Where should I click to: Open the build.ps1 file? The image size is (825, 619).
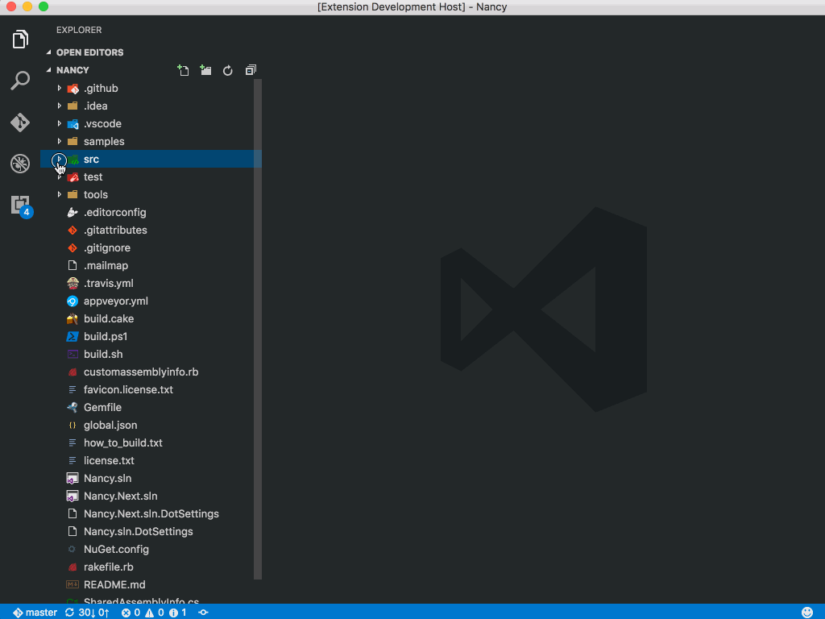(151, 336)
